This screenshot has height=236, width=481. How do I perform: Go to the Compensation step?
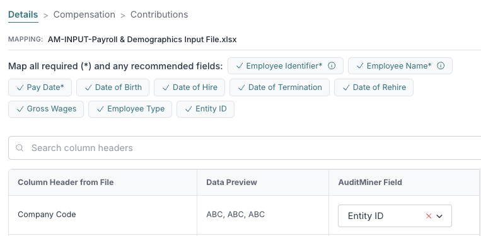pyautogui.click(x=84, y=14)
